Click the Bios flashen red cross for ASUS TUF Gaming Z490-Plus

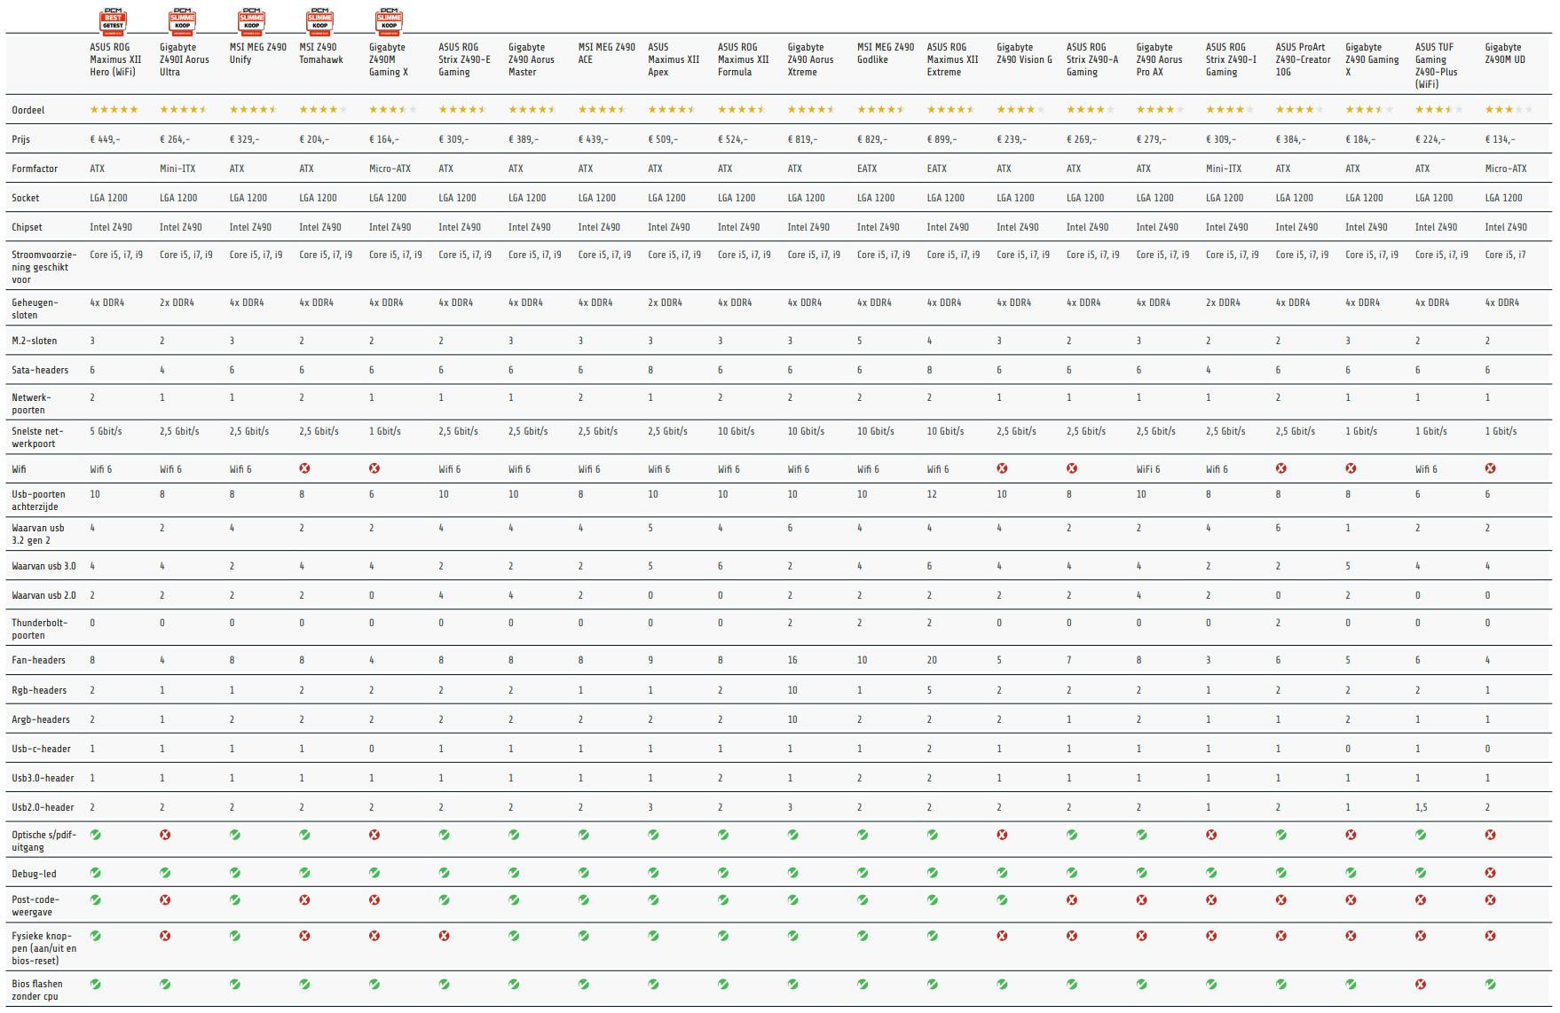pos(1421,984)
